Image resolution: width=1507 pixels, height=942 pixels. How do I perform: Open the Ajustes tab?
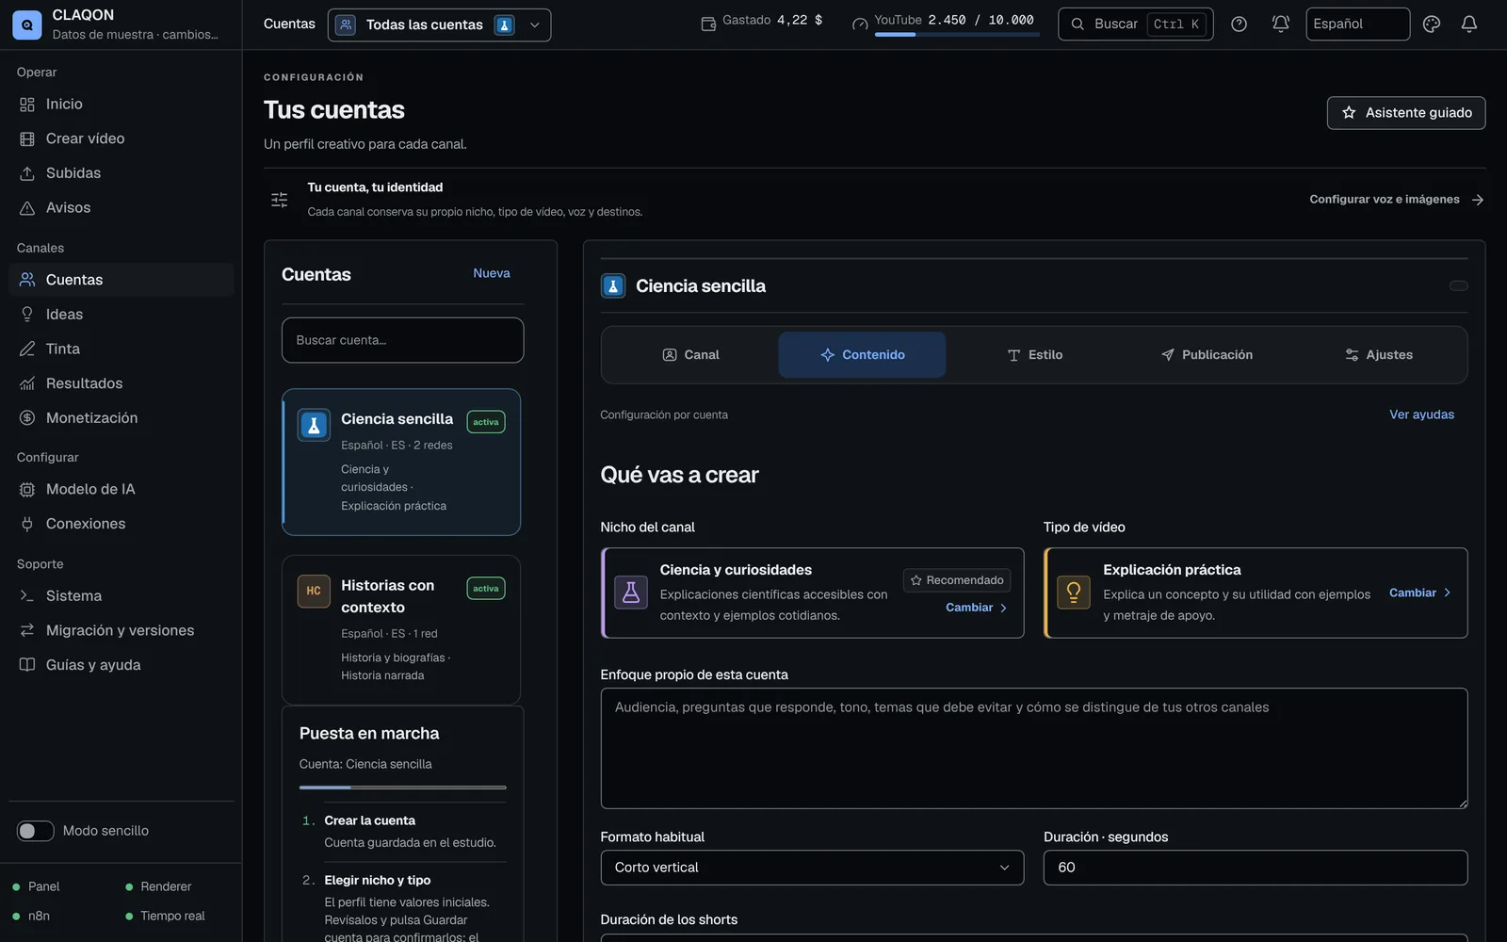(1378, 355)
